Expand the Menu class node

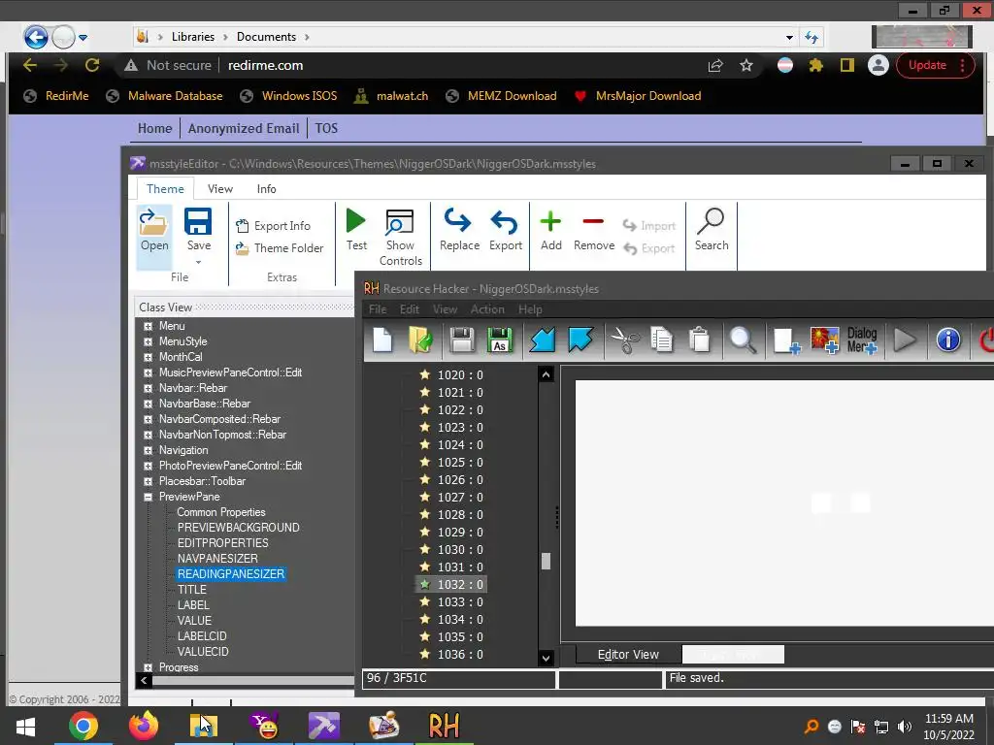[148, 326]
